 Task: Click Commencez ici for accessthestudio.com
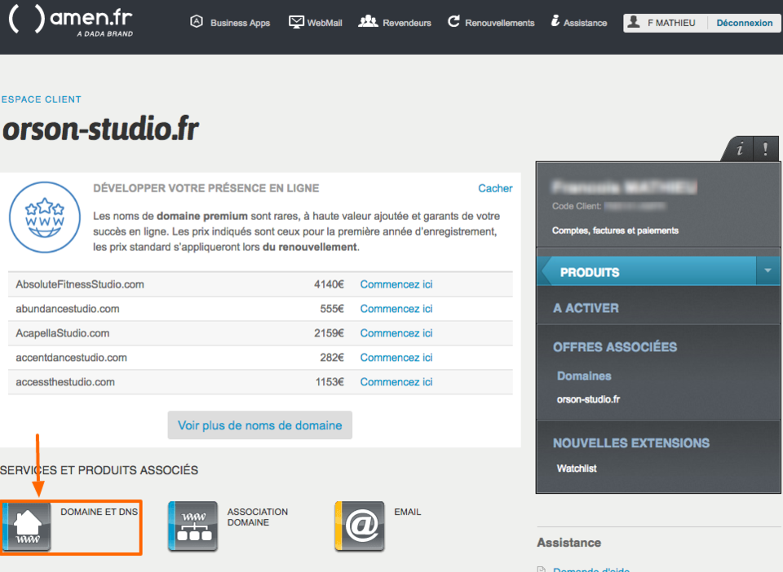coord(396,382)
